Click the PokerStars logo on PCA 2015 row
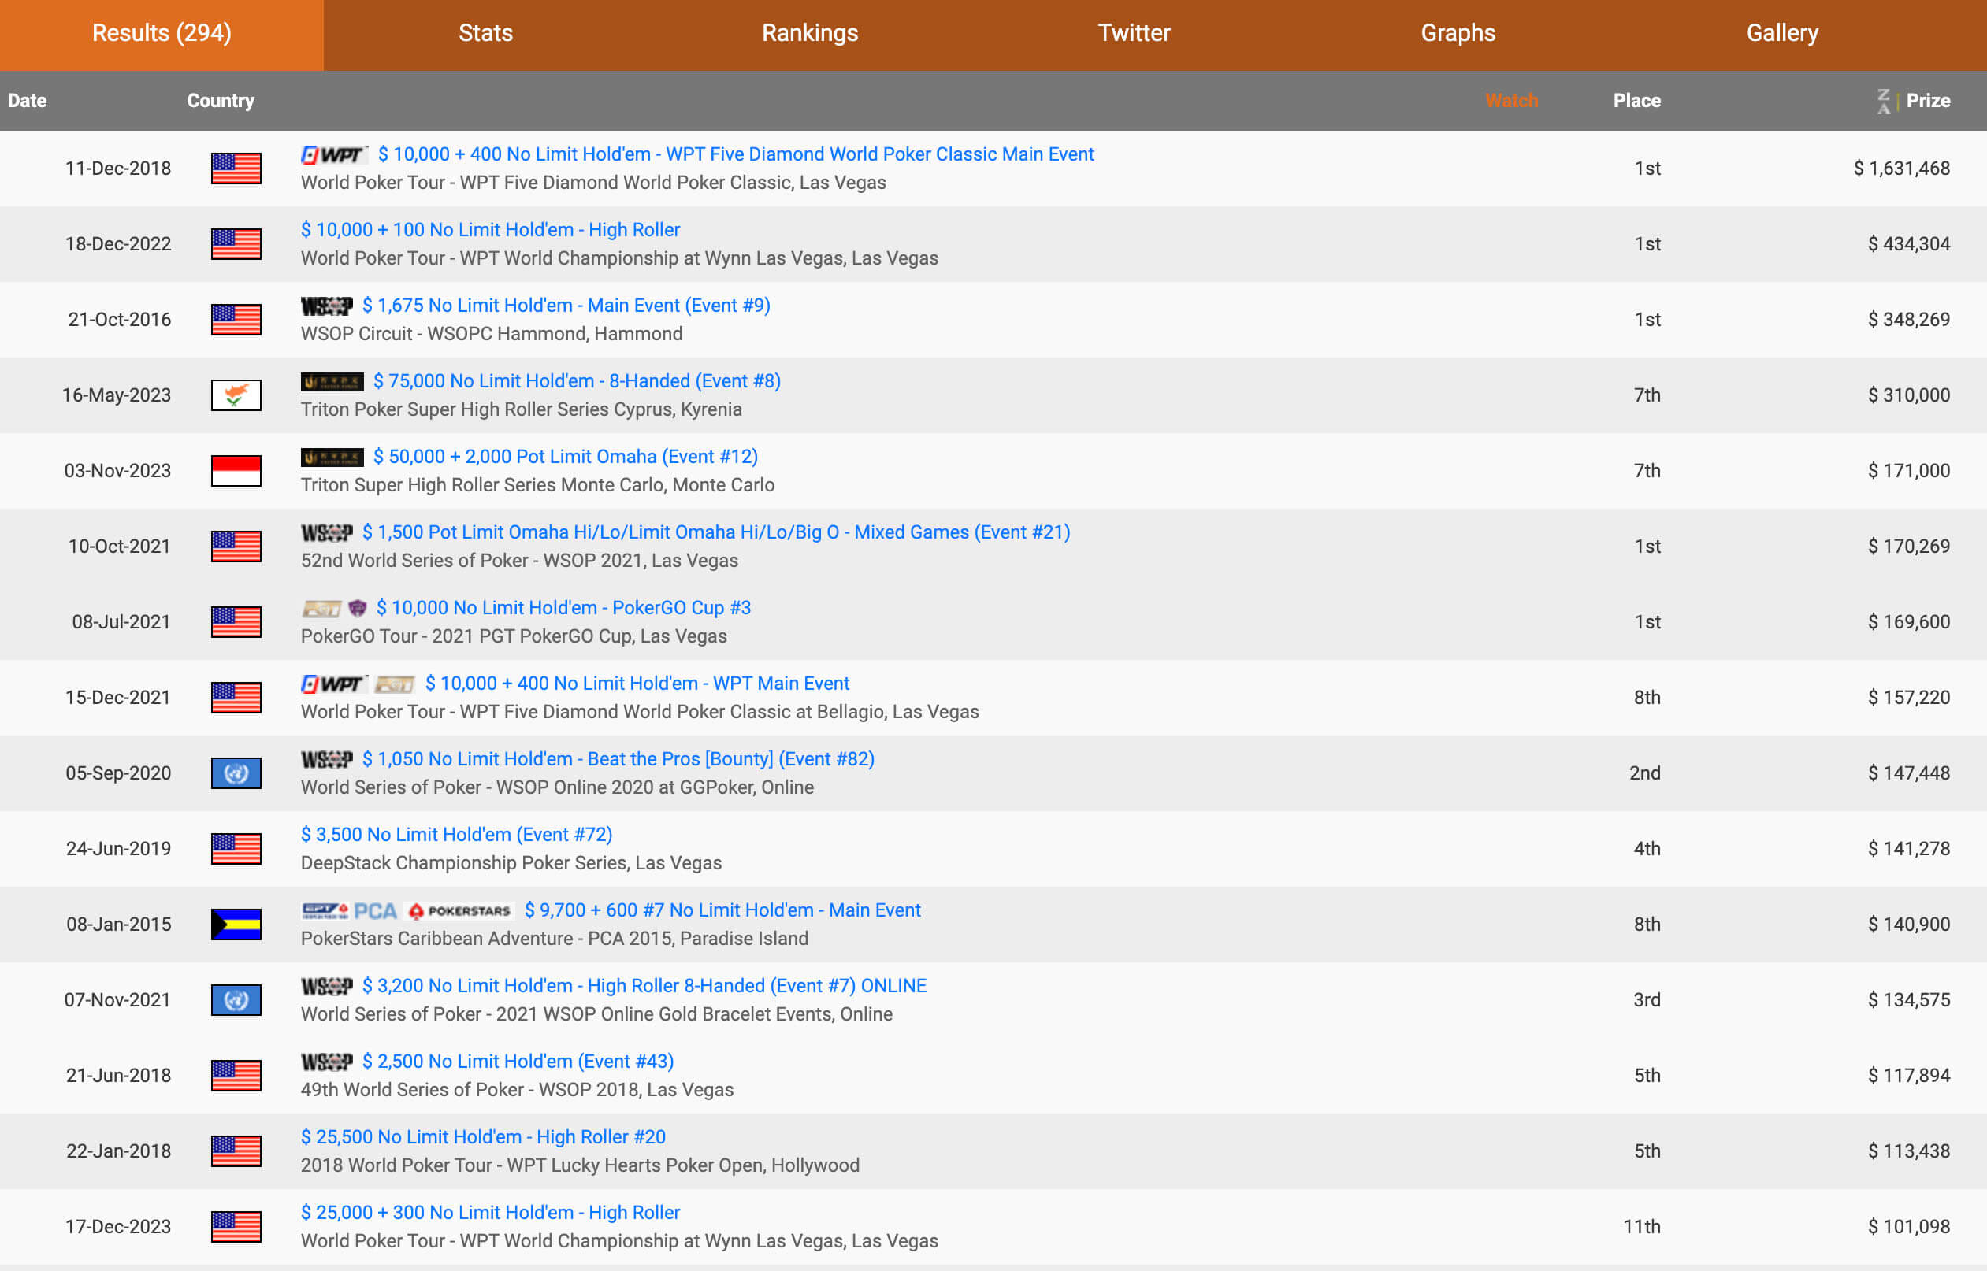 (460, 910)
